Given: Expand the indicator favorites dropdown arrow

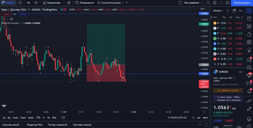Looking at the screenshot, I should tap(64, 3).
